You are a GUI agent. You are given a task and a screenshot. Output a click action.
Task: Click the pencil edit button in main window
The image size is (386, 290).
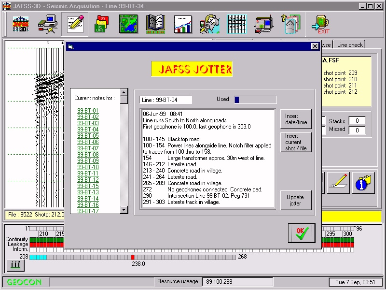(338, 183)
